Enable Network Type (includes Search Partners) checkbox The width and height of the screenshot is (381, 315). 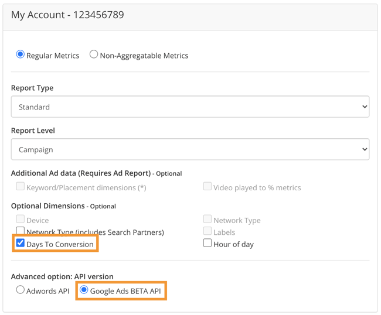21,231
